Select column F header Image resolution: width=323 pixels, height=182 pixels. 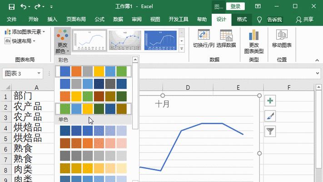[x=289, y=87]
